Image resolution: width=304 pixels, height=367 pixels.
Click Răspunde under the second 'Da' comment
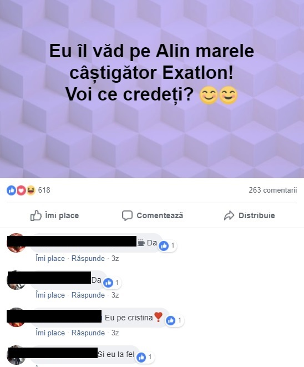coord(88,295)
